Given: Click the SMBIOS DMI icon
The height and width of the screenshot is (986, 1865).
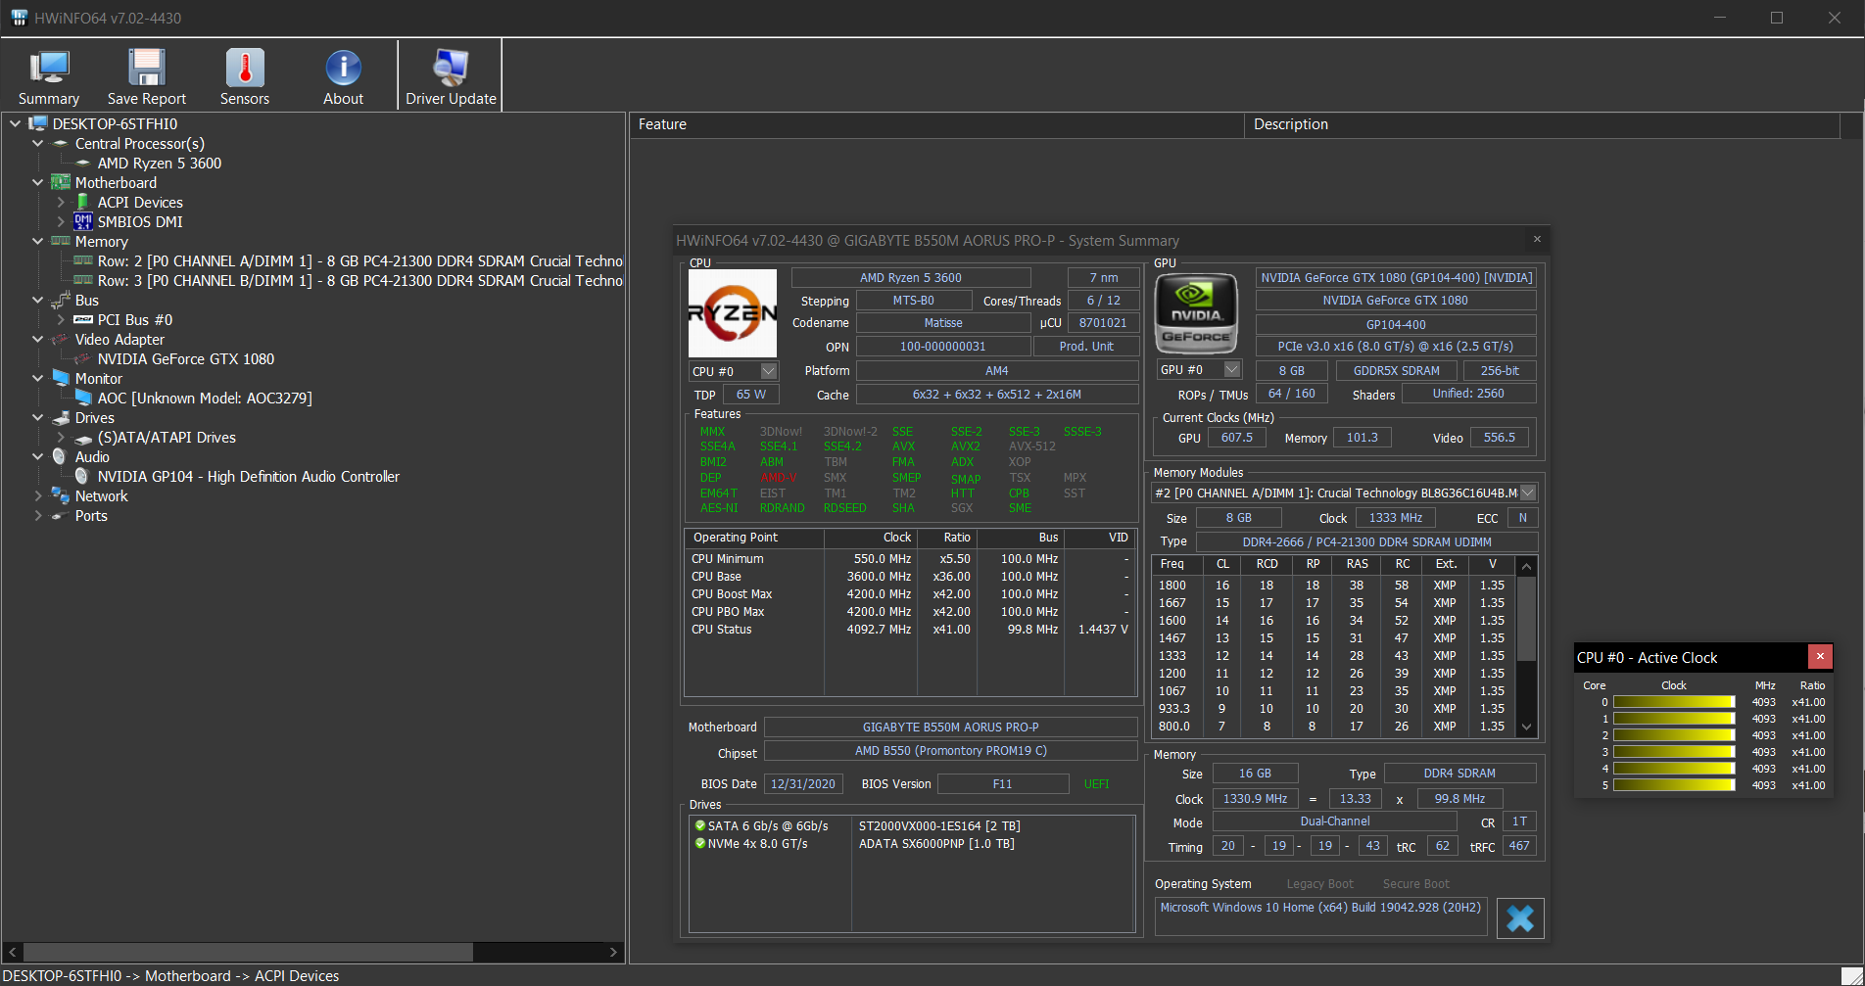Looking at the screenshot, I should [x=83, y=222].
